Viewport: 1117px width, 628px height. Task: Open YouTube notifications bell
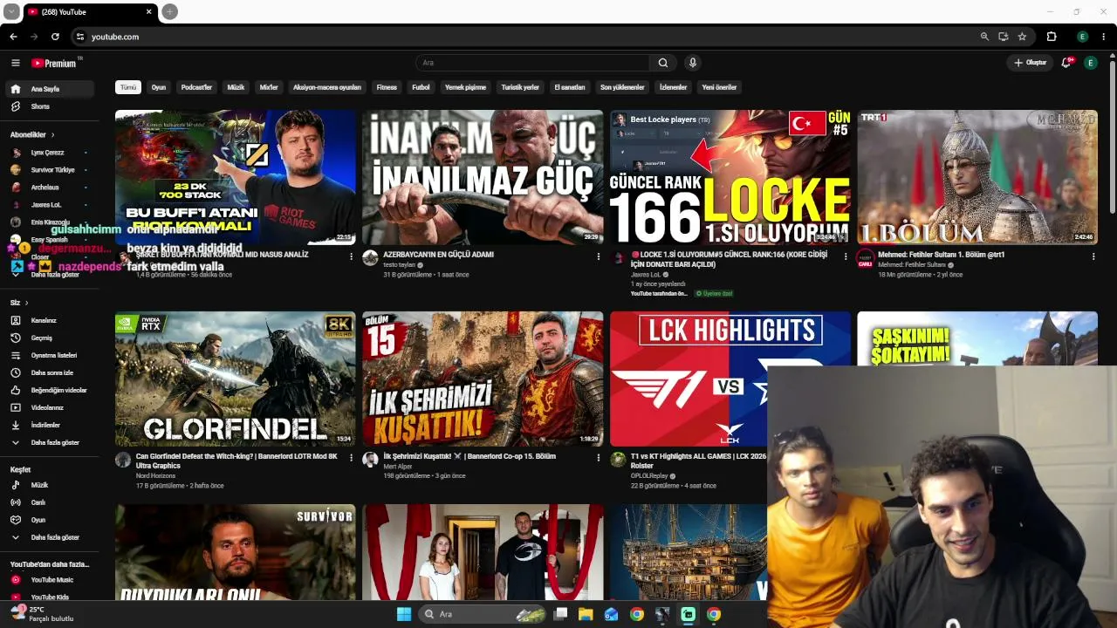click(x=1066, y=63)
